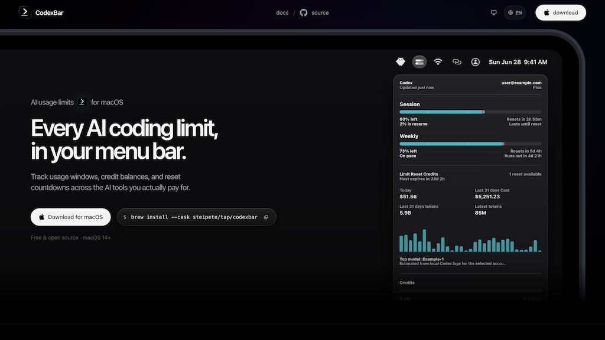Image resolution: width=605 pixels, height=340 pixels.
Task: Click Download for macOS button
Action: coord(71,217)
